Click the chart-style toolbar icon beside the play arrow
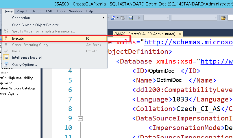This screenshot has height=138, width=233. click(131, 18)
